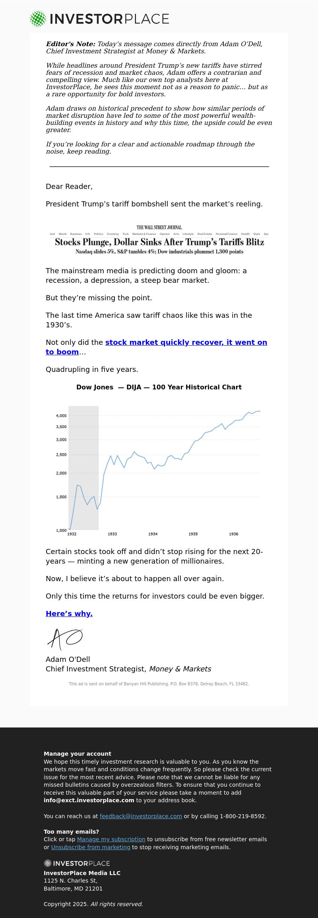Screen dimensions: 318x918
Task: Follow the 'Here's why.' link
Action: [x=69, y=614]
